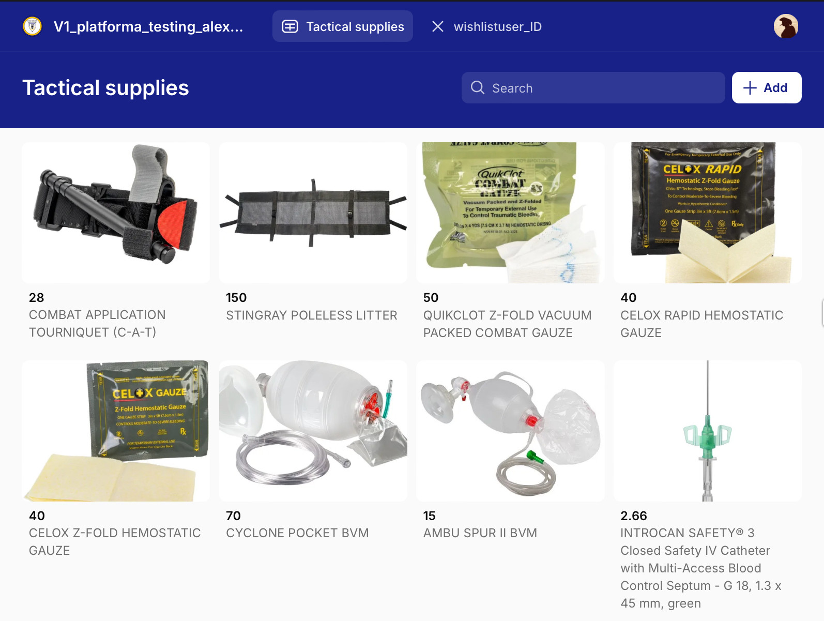Screen dimensions: 824x621
Task: Open the user profile avatar
Action: point(786,26)
